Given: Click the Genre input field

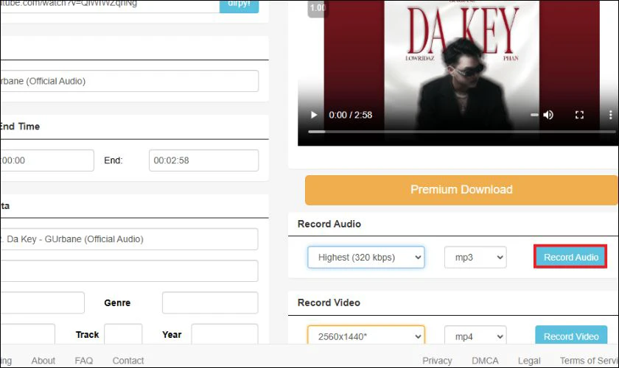Looking at the screenshot, I should pos(210,302).
